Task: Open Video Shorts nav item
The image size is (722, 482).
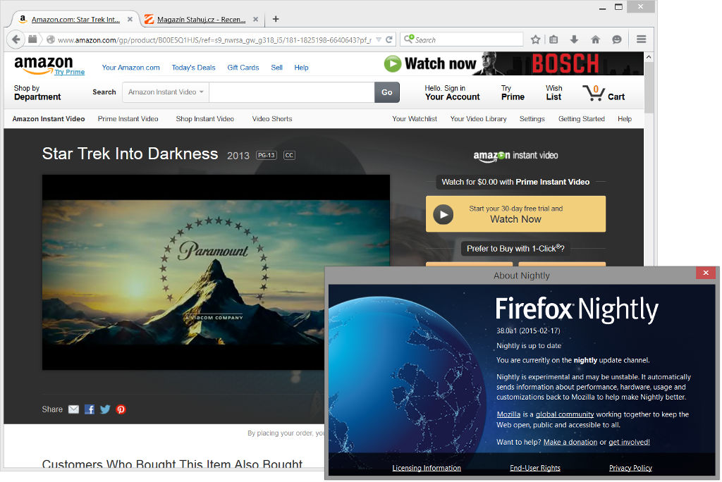Action: click(x=272, y=119)
